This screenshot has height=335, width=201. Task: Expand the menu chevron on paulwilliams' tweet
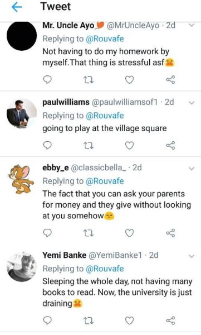coord(192,103)
